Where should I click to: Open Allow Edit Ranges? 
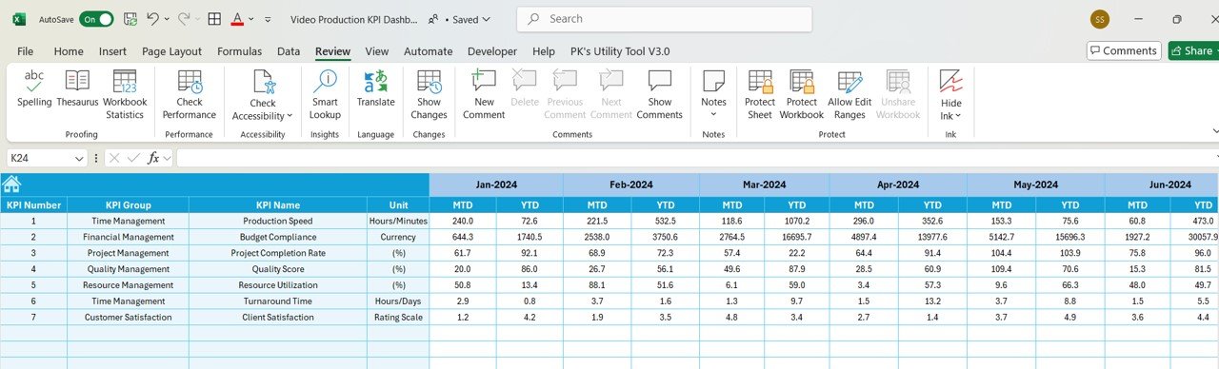[849, 95]
